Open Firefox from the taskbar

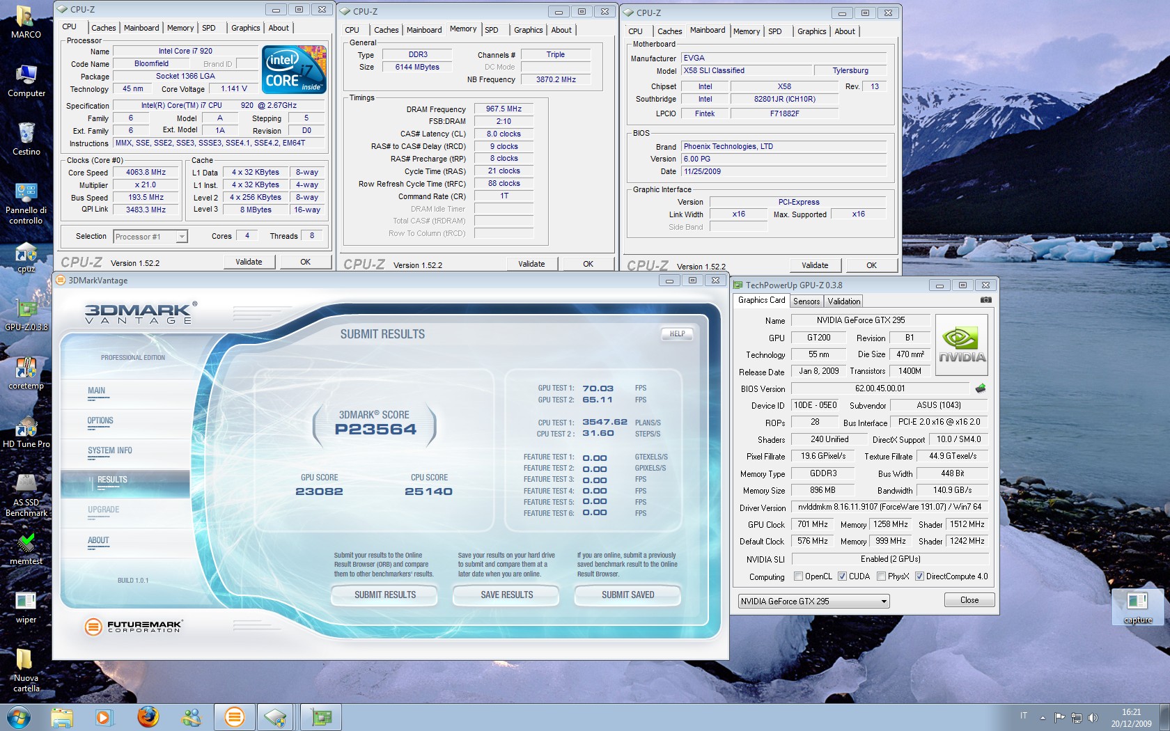[x=148, y=717]
